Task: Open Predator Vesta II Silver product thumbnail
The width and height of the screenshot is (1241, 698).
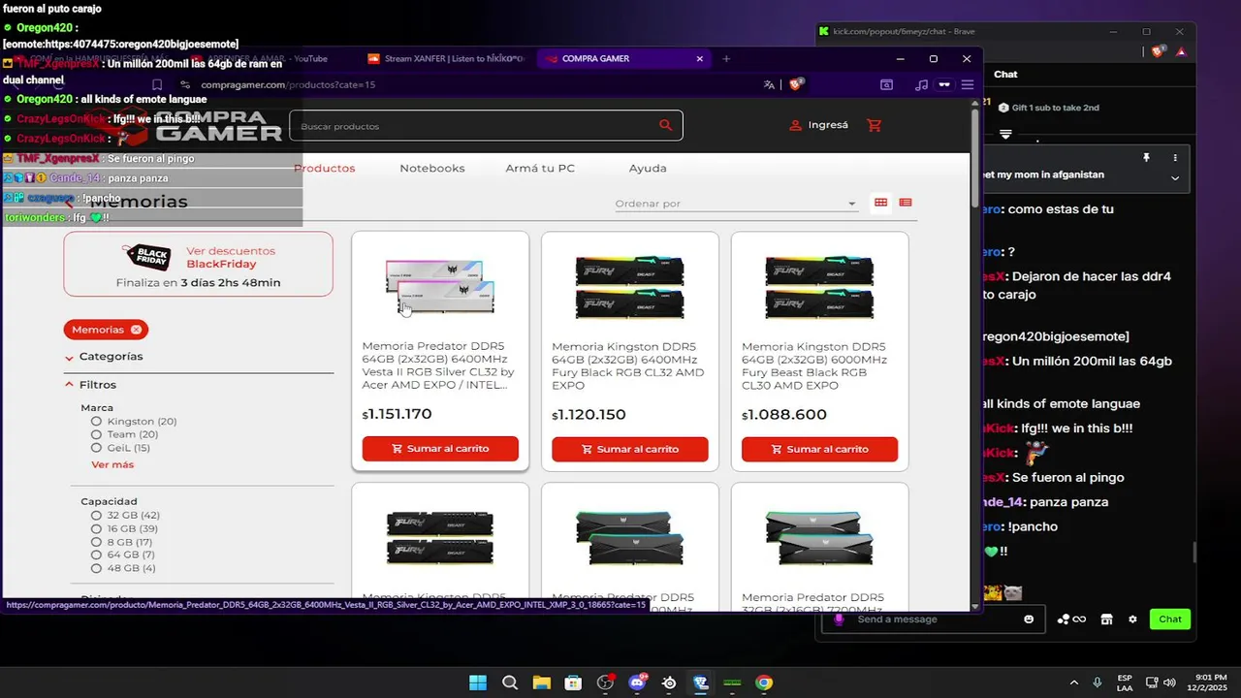Action: pyautogui.click(x=440, y=286)
